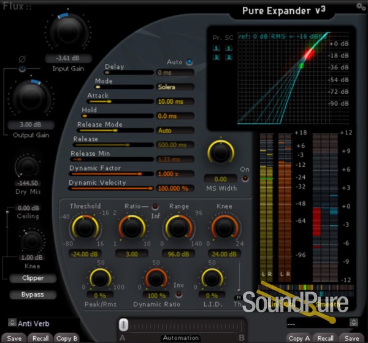The image size is (368, 343).
Task: Open settings gear icon at top right
Action: [x=361, y=6]
